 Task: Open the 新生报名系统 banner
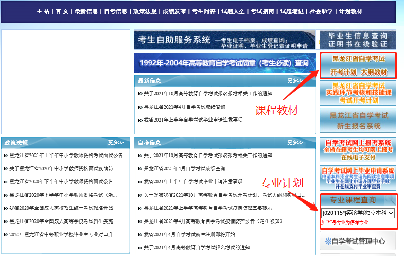[x=358, y=121]
